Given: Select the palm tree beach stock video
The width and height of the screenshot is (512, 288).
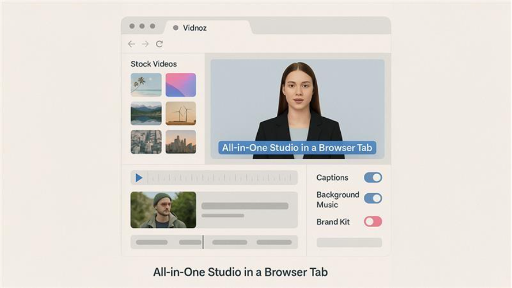Looking at the screenshot, I should (x=146, y=85).
